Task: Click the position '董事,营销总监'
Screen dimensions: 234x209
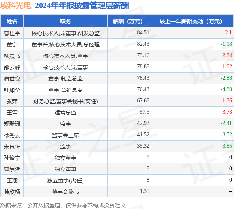Action: [66, 90]
